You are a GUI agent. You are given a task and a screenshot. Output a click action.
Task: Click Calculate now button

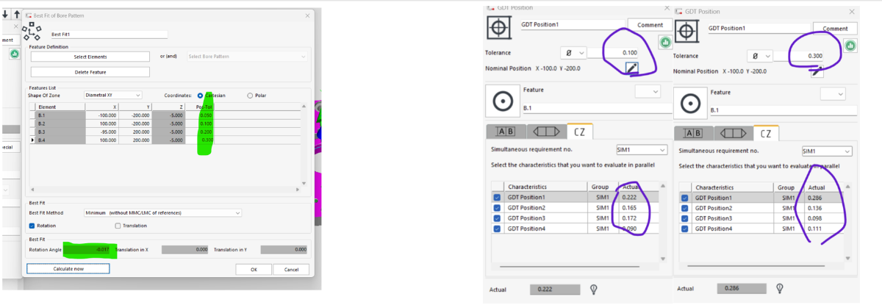coord(68,269)
